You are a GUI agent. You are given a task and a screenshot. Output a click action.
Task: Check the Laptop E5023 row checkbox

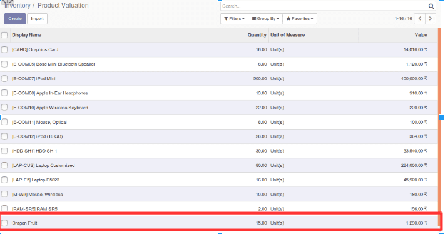point(4,180)
